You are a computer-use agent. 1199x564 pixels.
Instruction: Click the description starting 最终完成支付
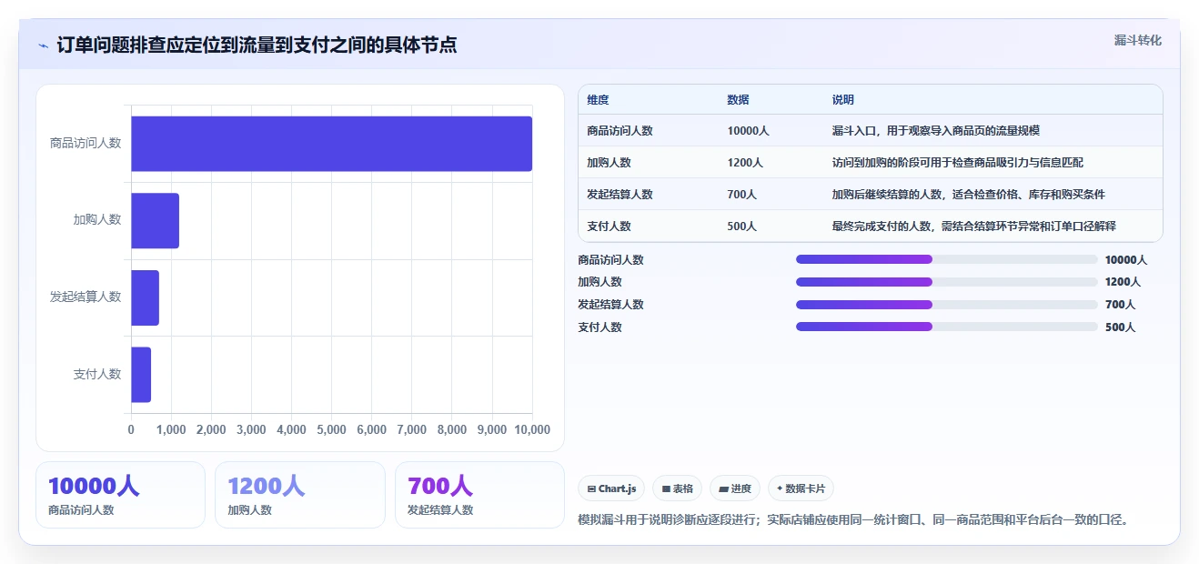point(973,227)
